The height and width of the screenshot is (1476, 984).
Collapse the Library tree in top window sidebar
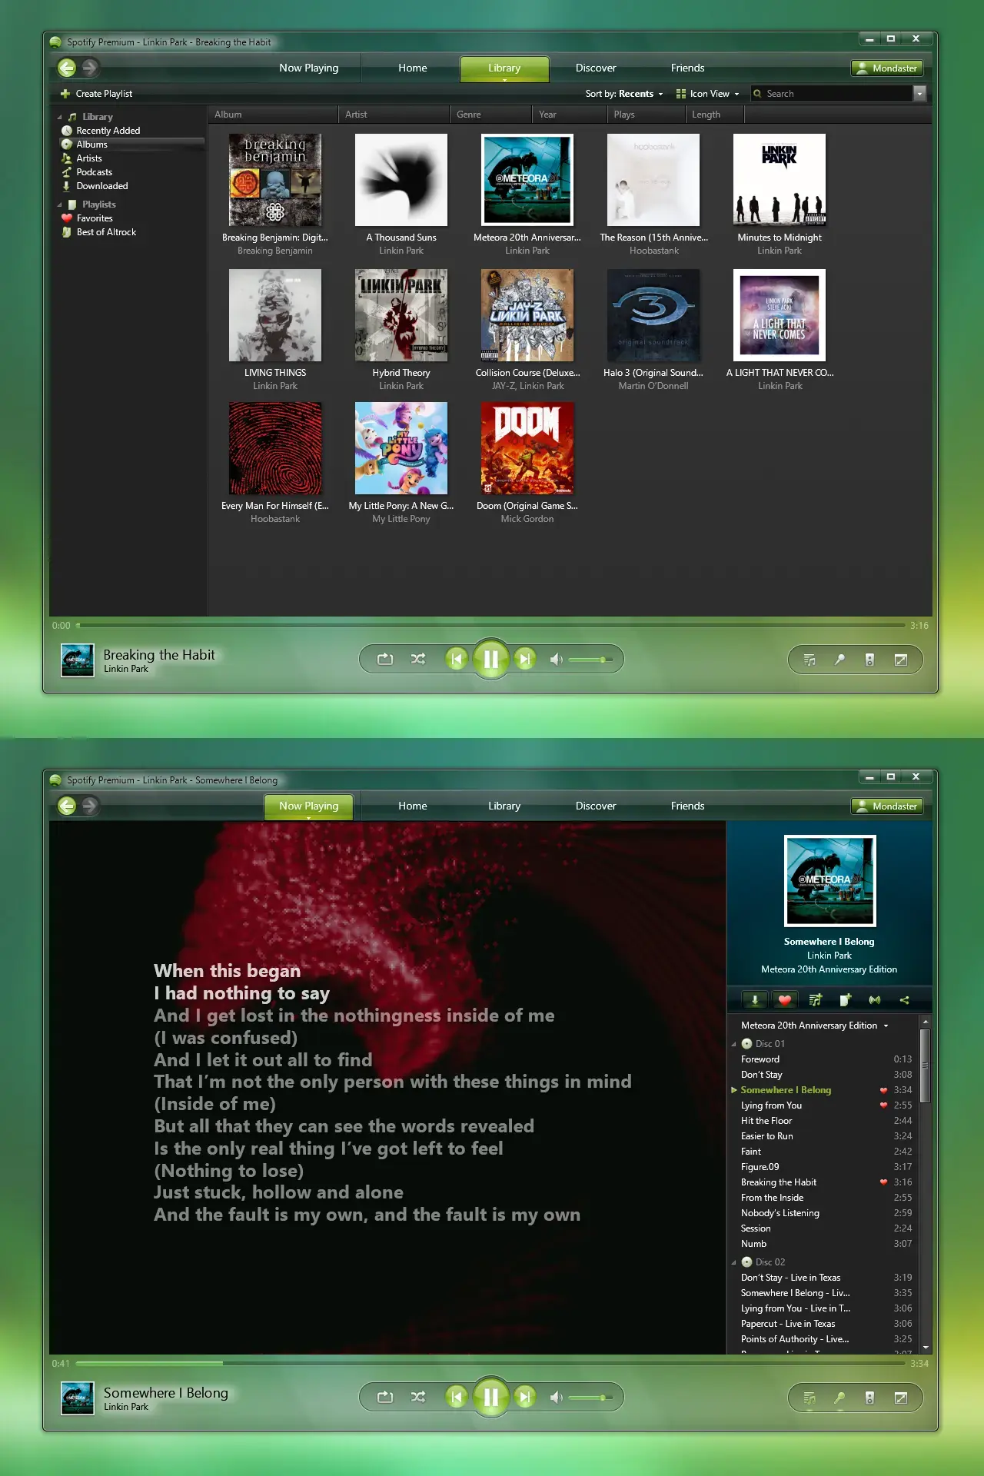[59, 117]
